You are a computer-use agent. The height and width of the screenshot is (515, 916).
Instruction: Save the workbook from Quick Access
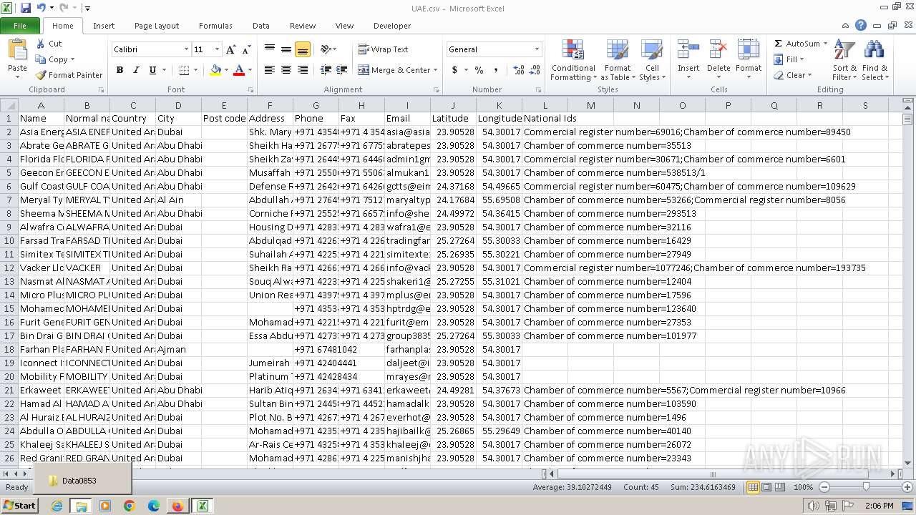pos(26,8)
